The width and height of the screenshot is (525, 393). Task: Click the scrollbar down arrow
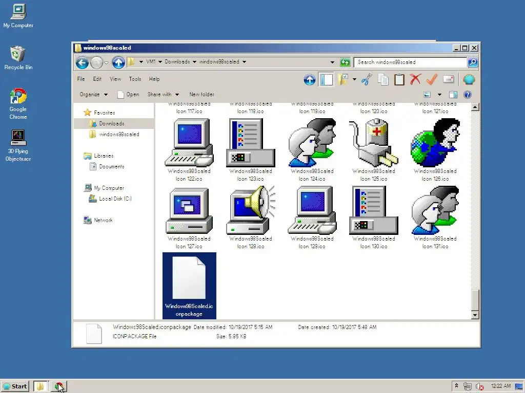click(x=475, y=315)
